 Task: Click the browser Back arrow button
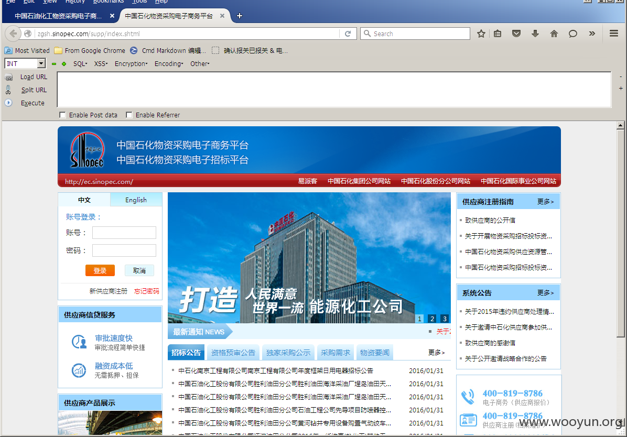coord(13,34)
